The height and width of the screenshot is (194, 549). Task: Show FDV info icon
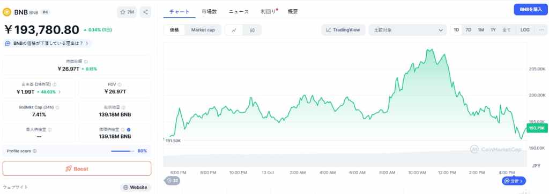pos(120,84)
